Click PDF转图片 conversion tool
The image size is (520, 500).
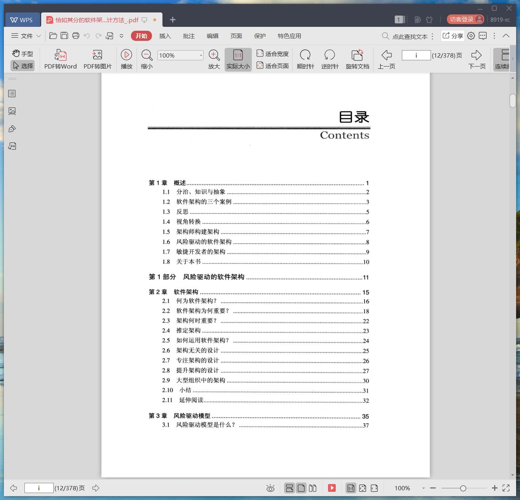click(98, 60)
